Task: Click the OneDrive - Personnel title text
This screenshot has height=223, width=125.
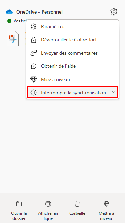Action: [x=39, y=12]
